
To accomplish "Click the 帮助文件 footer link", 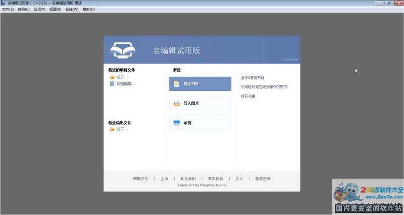I will 140,179.
